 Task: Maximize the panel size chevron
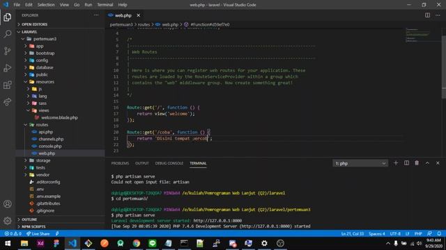coord(427,163)
